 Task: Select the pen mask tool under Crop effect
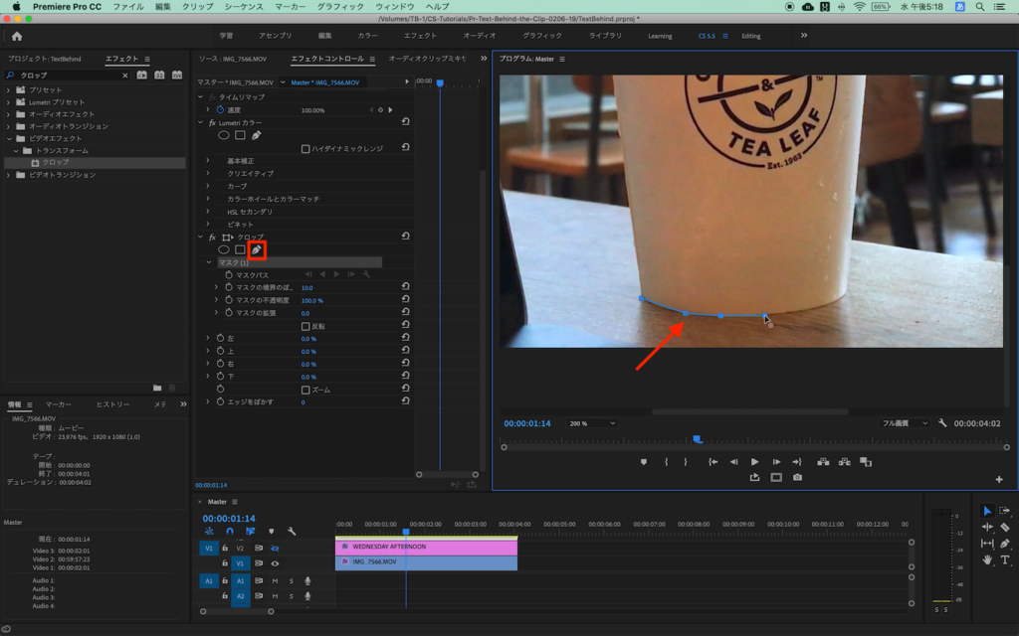tap(256, 249)
